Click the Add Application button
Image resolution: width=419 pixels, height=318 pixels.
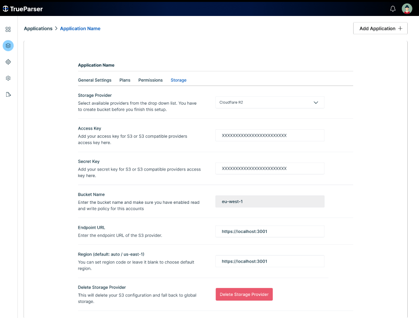pos(380,28)
